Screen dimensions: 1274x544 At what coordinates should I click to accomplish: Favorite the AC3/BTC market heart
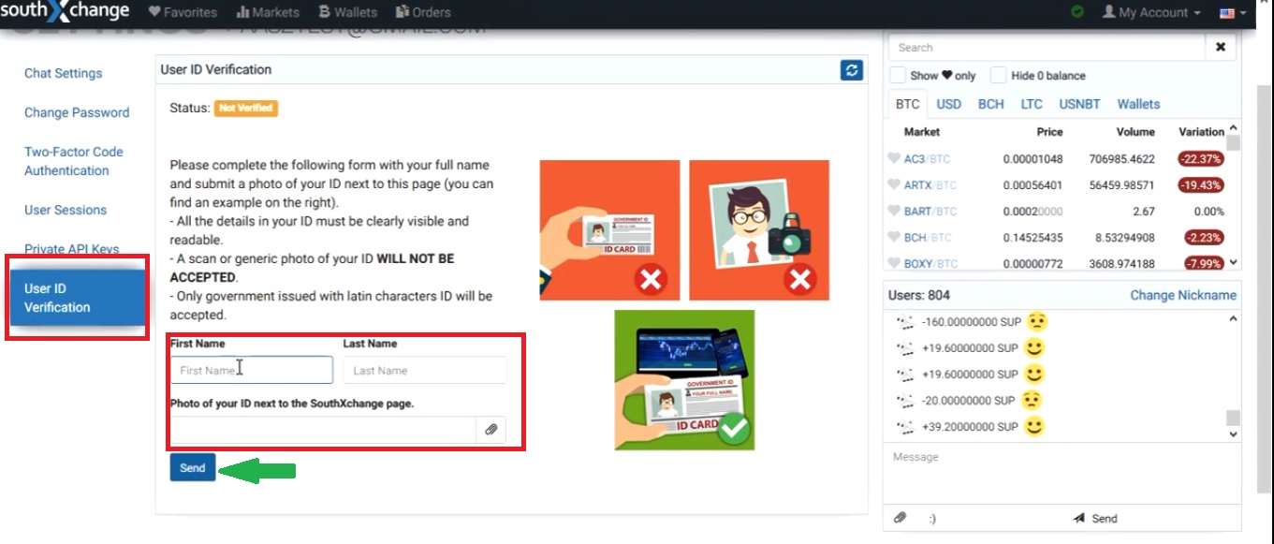pyautogui.click(x=894, y=159)
